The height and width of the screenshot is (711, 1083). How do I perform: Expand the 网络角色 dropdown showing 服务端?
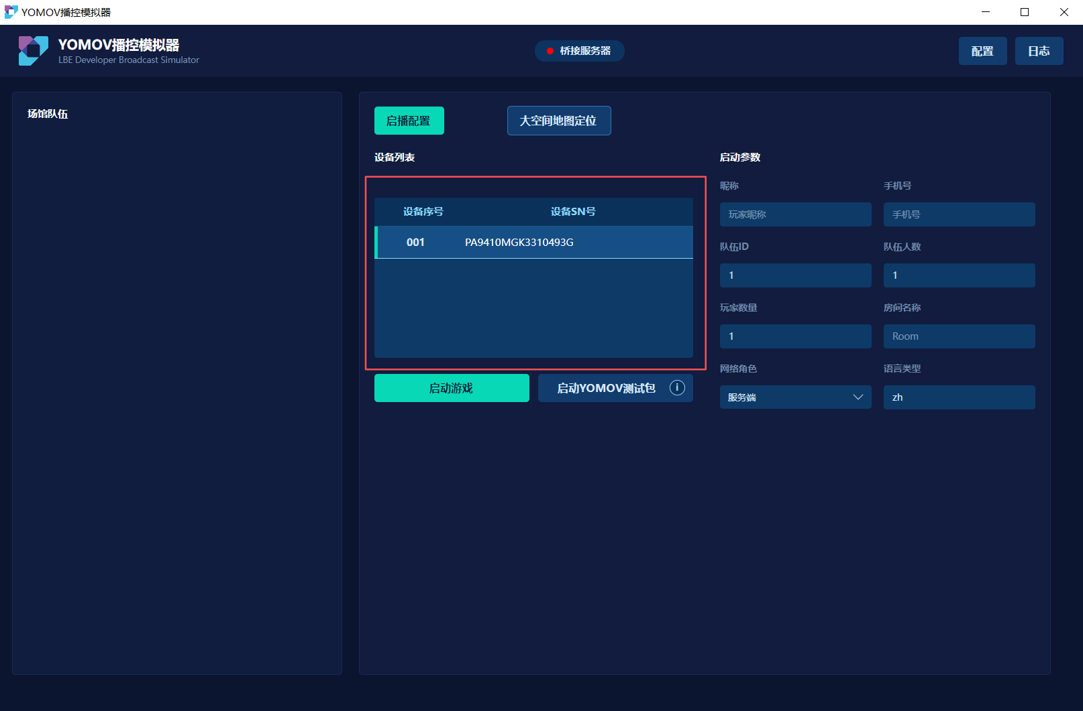pos(796,397)
